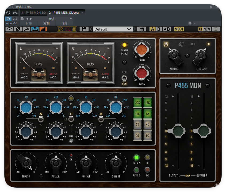Toggle the compressor IN lamp
Image resolution: width=226 pixels, height=192 pixels.
click(147, 158)
